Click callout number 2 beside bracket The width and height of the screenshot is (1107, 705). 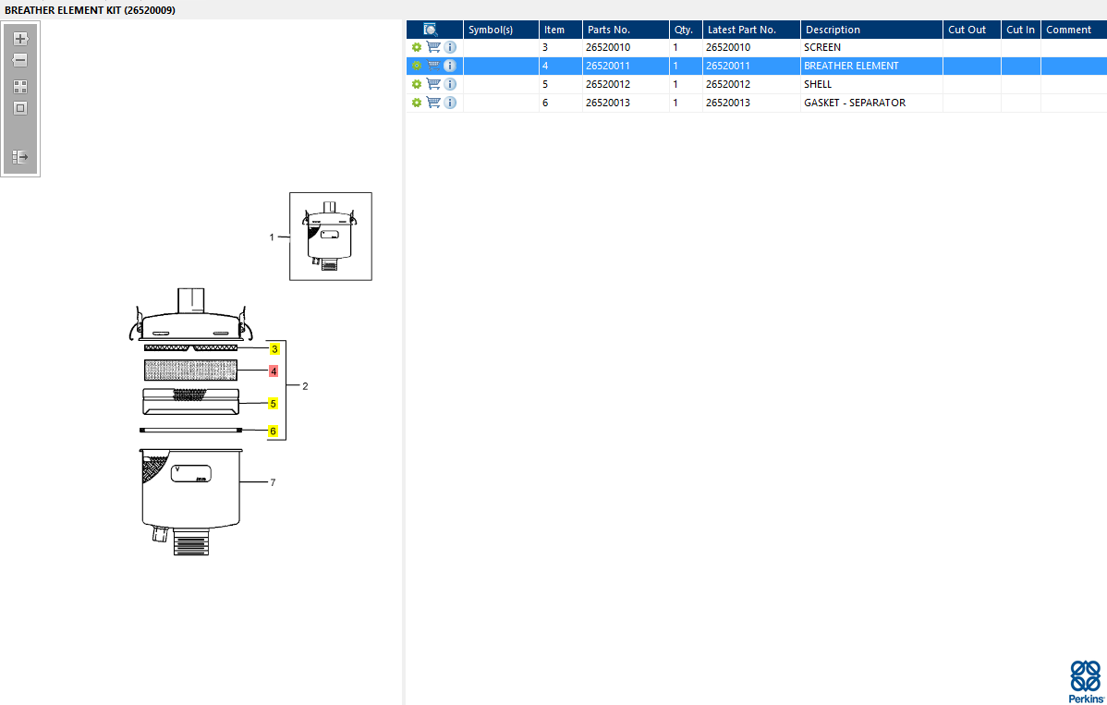305,386
